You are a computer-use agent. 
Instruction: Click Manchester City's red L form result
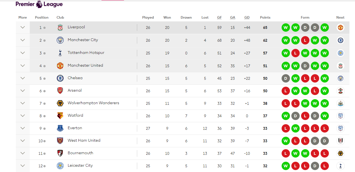point(305,40)
